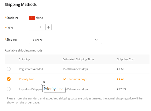This screenshot has height=111, width=151.
Task: Click the €4.40 shipping cost
Action: click(x=121, y=79)
